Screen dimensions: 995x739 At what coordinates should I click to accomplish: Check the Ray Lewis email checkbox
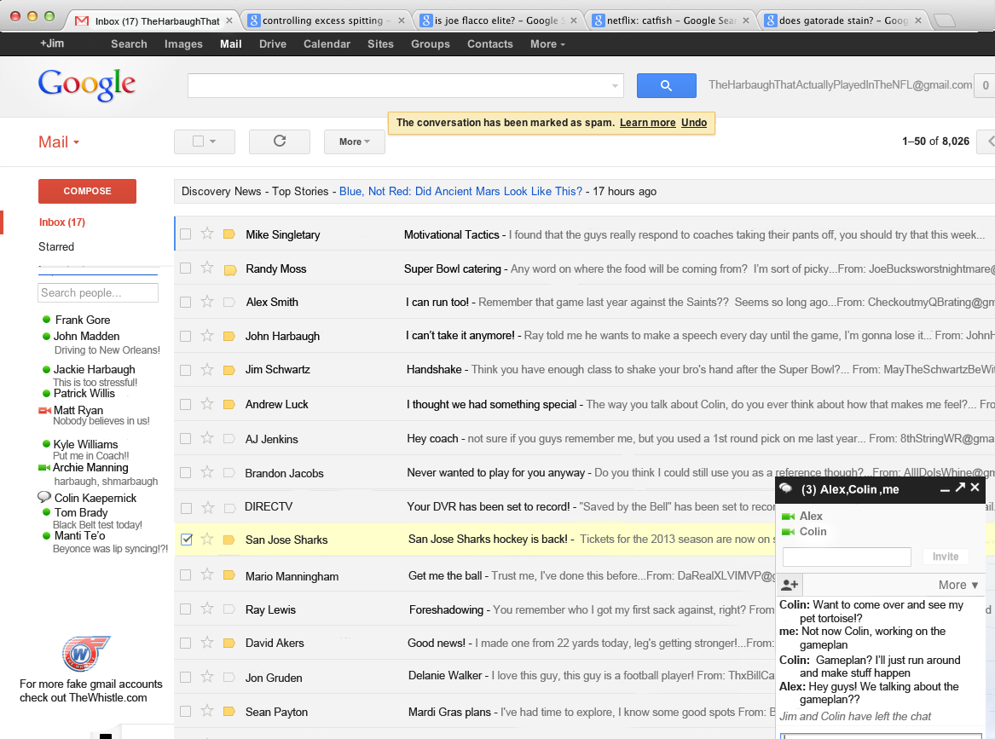[x=185, y=609]
